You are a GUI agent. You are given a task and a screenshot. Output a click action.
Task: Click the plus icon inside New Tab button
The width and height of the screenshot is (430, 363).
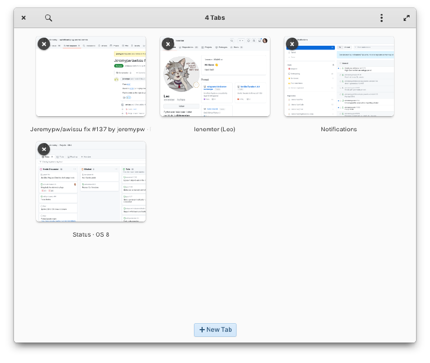coord(202,330)
